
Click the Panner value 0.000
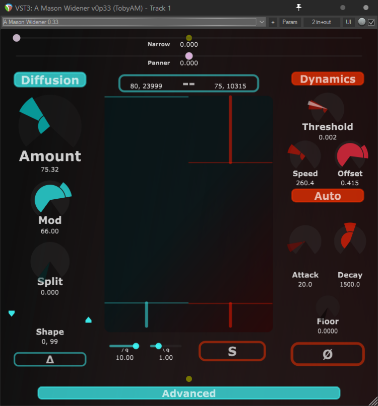pyautogui.click(x=189, y=63)
